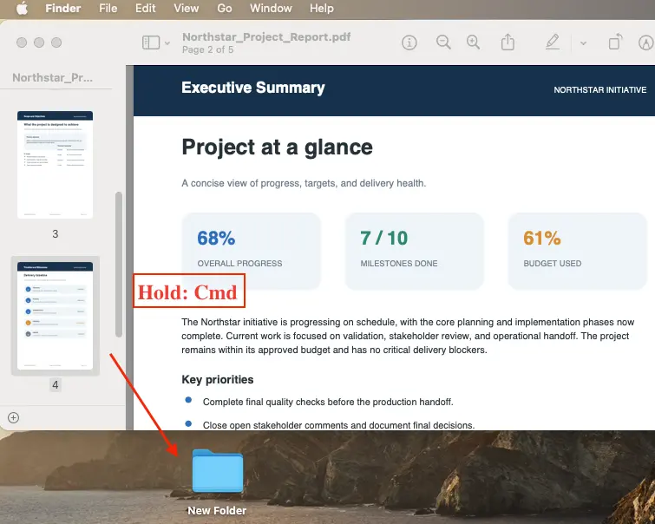Click the 'Close open stakeholder comments' bullet

(339, 425)
